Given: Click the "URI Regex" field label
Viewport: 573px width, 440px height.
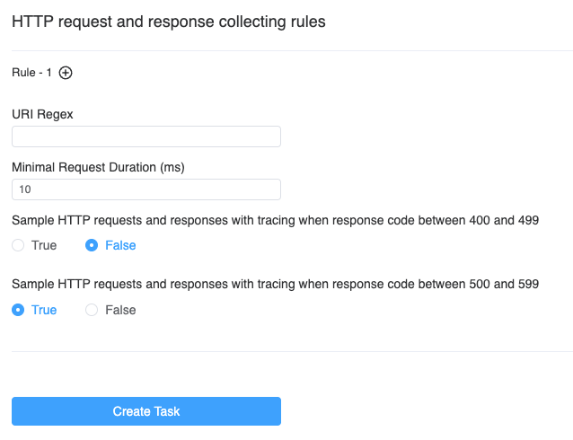Looking at the screenshot, I should 42,114.
